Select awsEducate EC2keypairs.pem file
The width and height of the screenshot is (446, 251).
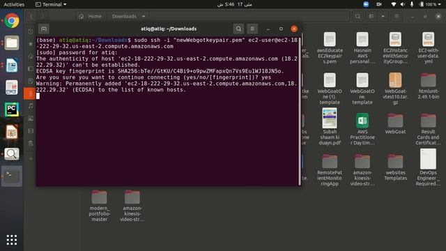pos(330,48)
